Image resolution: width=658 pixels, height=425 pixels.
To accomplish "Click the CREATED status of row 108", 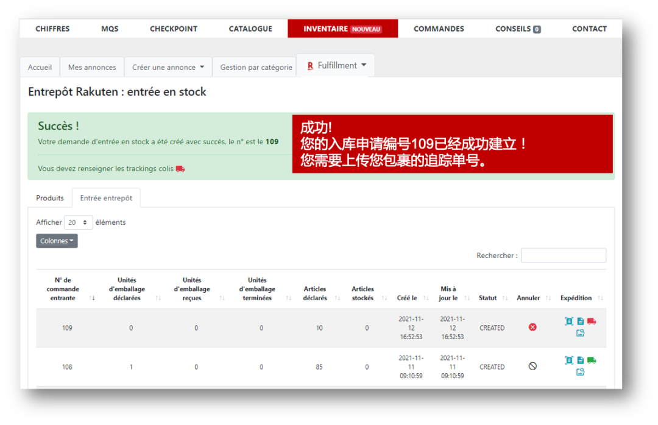I will click(x=492, y=367).
